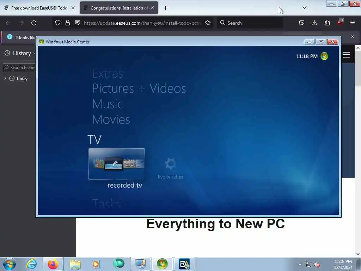Open the Pocket save icon
Viewport: 361px width, 271px height.
coord(302,23)
